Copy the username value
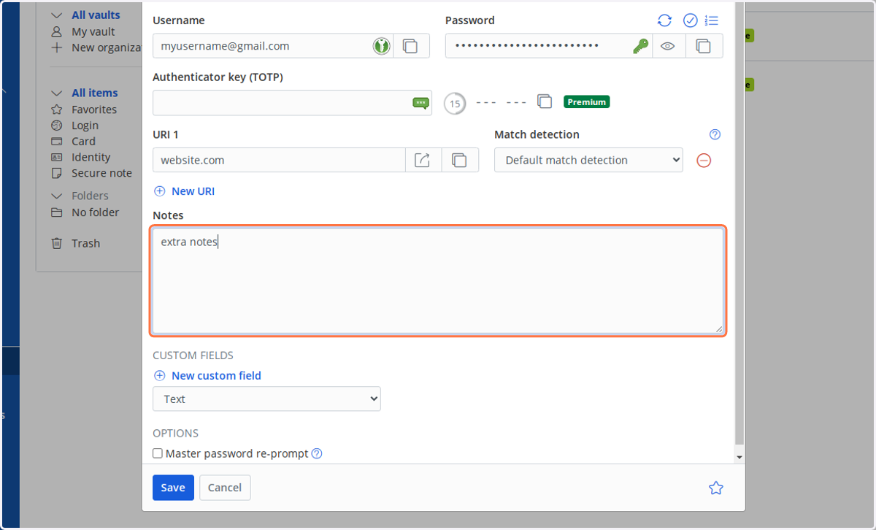The height and width of the screenshot is (530, 876). [411, 46]
